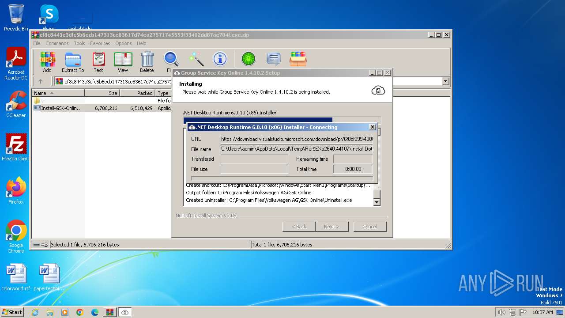Image resolution: width=565 pixels, height=318 pixels.
Task: Close the .NET Runtime Installer dialog
Action: click(x=372, y=127)
